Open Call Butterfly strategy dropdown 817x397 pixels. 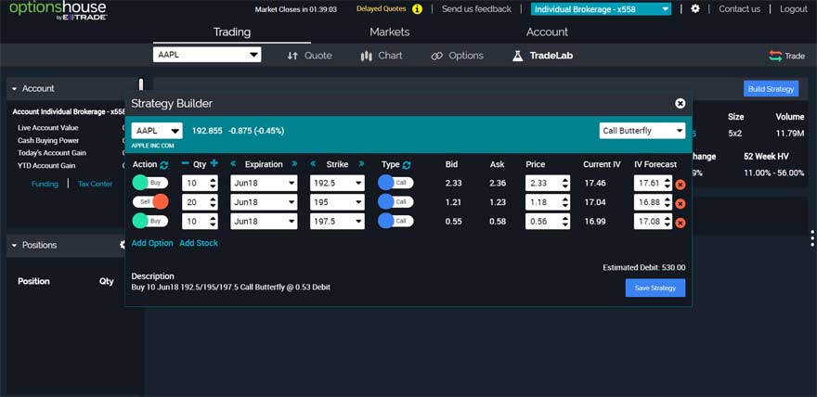click(642, 131)
